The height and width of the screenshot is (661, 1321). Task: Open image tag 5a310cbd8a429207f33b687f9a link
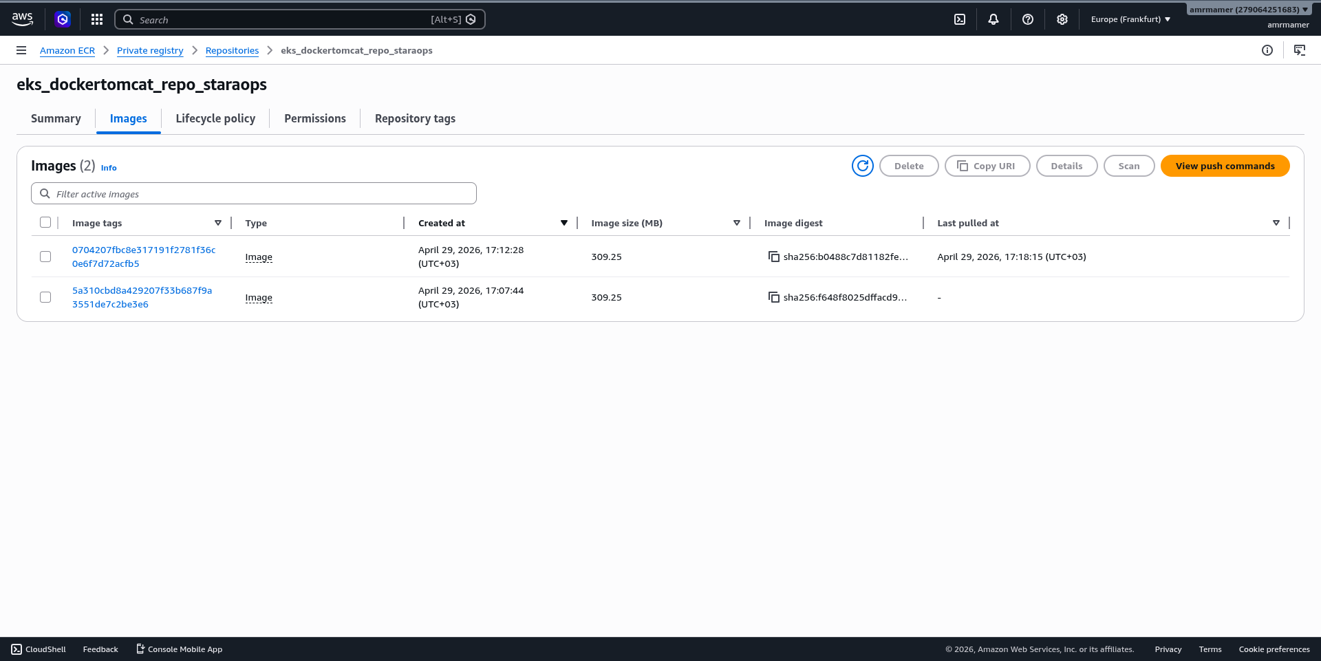[x=142, y=297]
